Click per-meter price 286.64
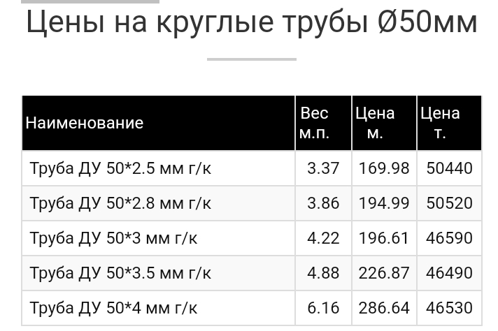Screen dimensions: 498x331 click(384, 307)
